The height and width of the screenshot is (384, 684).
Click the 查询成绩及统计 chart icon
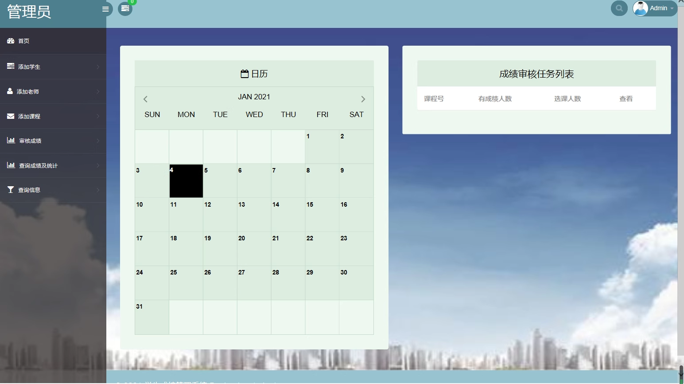(11, 165)
